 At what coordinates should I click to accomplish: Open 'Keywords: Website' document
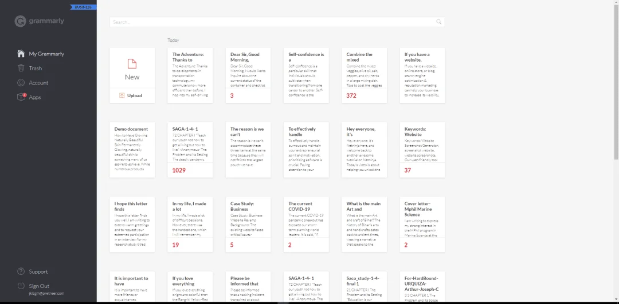click(x=422, y=150)
